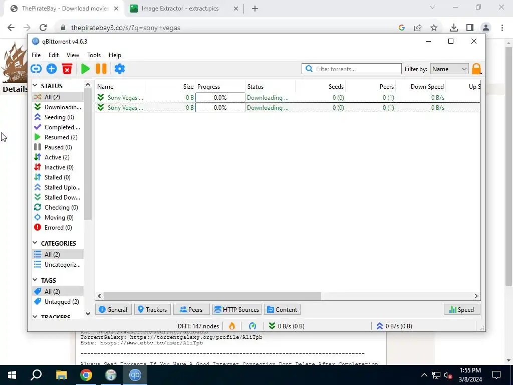The height and width of the screenshot is (385, 513).
Task: Show General details panel
Action: (x=113, y=309)
